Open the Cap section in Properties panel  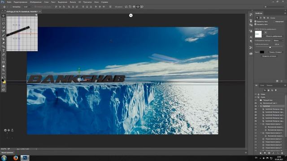coord(264,18)
